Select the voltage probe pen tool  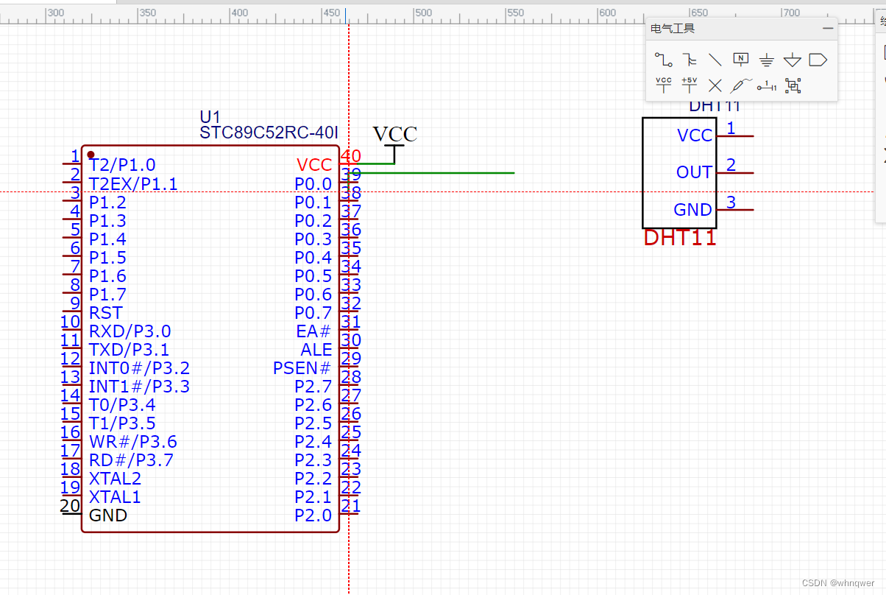[x=740, y=86]
